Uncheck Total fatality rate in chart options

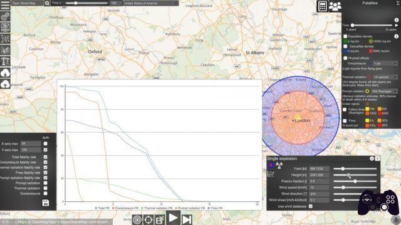45,157
